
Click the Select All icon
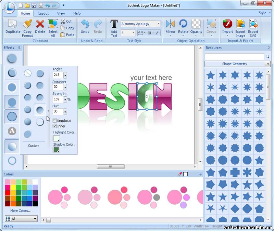point(53,24)
